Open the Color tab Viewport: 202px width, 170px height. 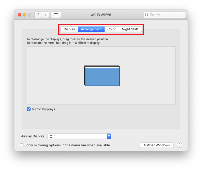coord(111,29)
